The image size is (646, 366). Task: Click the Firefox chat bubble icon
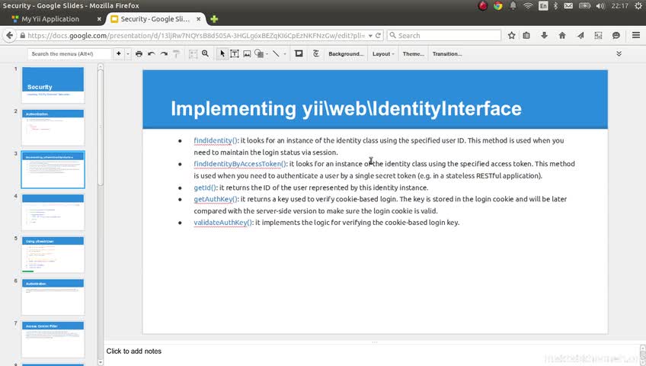coord(616,35)
